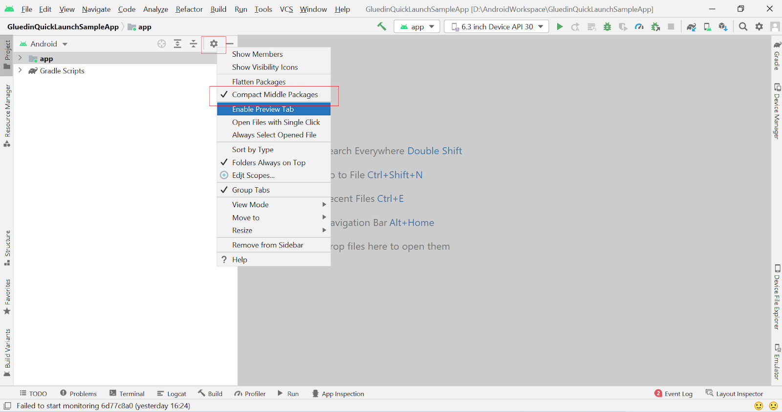782x412 pixels.
Task: Enable Show Members option
Action: 274,54
